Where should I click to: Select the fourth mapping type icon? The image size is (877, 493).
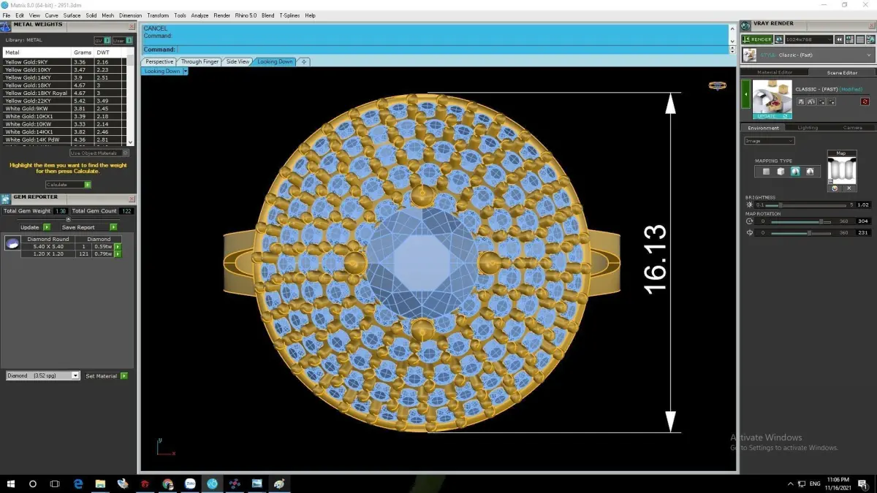[810, 172]
